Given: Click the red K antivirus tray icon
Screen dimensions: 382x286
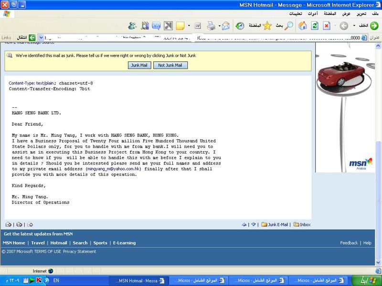Looking at the screenshot, I should tap(39, 280).
